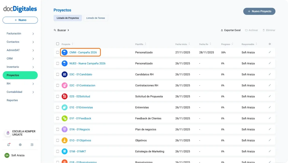Screen dimensions: 288x163
Task: Open the notifications bell icon
Action: pyautogui.click(x=8, y=145)
